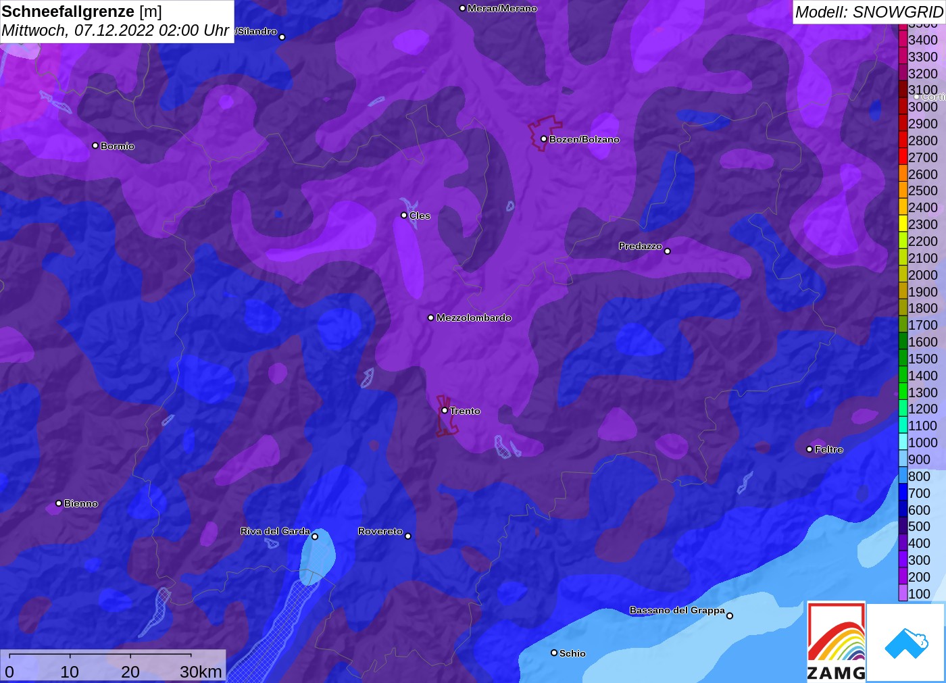Click the 1400 m green legend swatch
Viewport: 946px width, 683px height.
[x=903, y=376]
